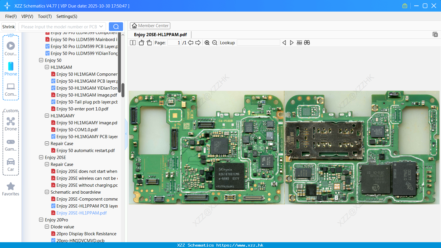441x248 pixels.
Task: Collapse the Diode value folder
Action: click(47, 227)
